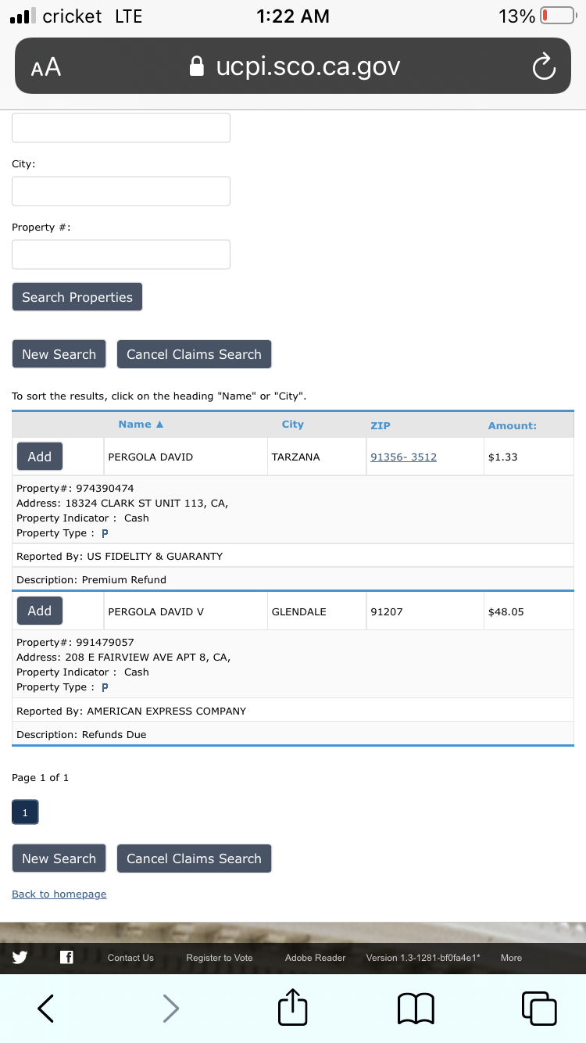
Task: Click Reported By: US FIDELITY & GUARANTY row
Action: tap(293, 556)
